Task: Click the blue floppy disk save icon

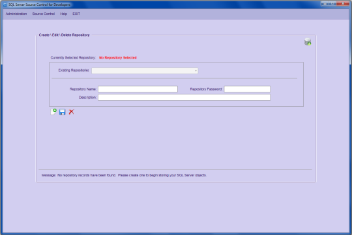Action: pyautogui.click(x=62, y=112)
